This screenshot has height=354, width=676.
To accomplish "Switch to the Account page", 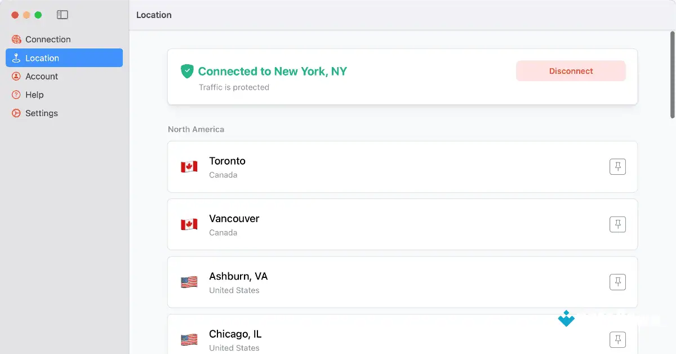I will [x=42, y=76].
